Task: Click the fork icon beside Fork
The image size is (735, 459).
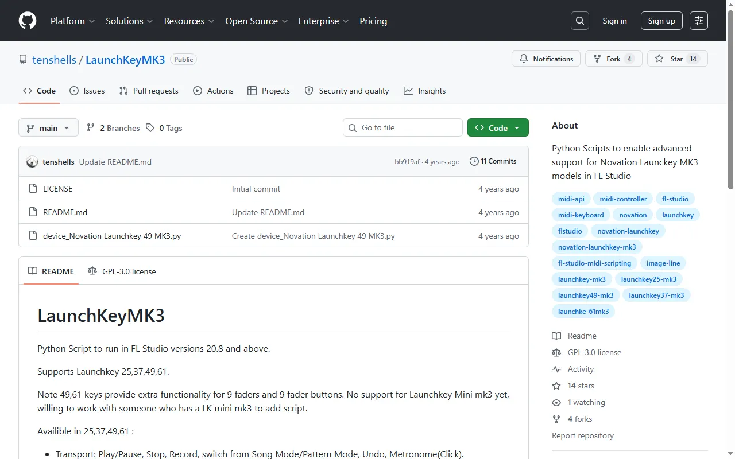Action: coord(597,59)
